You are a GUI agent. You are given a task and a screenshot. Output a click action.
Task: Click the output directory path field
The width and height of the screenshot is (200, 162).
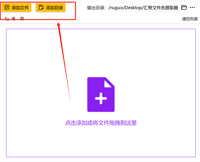(144, 8)
